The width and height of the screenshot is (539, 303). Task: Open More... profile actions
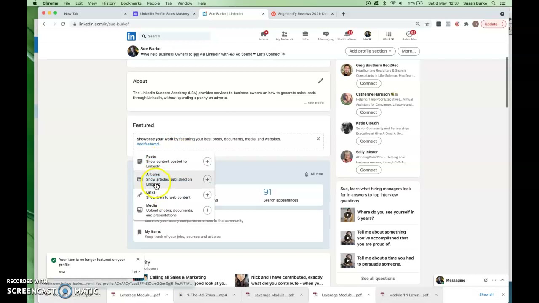click(408, 51)
